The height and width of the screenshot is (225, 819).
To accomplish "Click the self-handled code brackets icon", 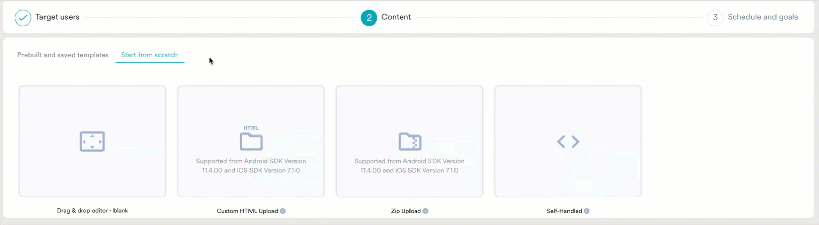I will [x=568, y=142].
